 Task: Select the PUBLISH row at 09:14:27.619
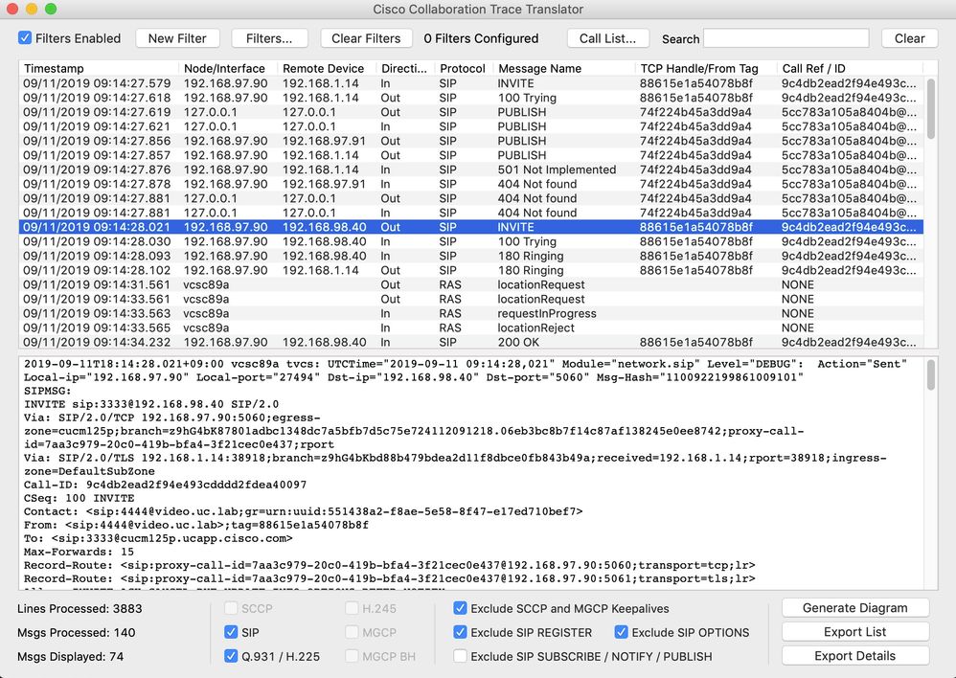[x=470, y=112]
